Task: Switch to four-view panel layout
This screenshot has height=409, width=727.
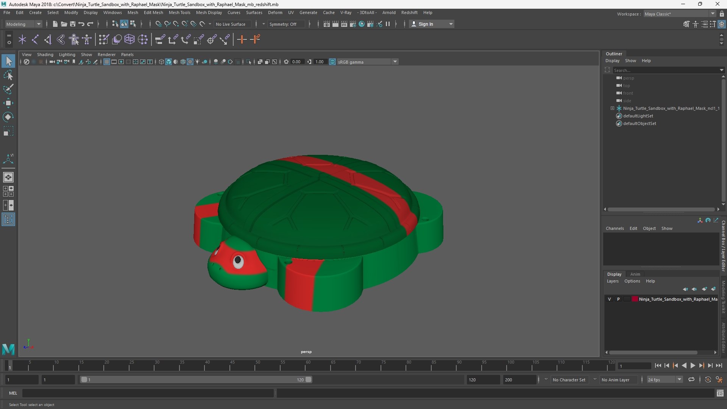Action: coord(8,191)
